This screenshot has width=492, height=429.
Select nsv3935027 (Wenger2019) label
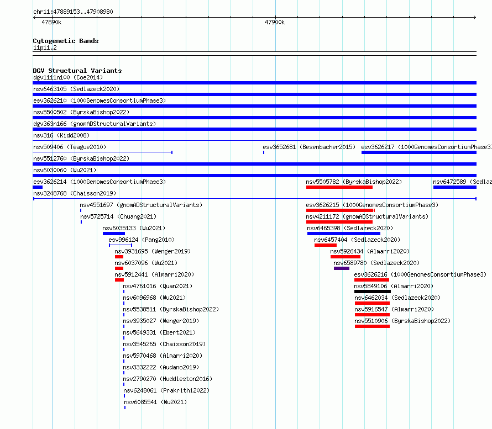pyautogui.click(x=161, y=321)
